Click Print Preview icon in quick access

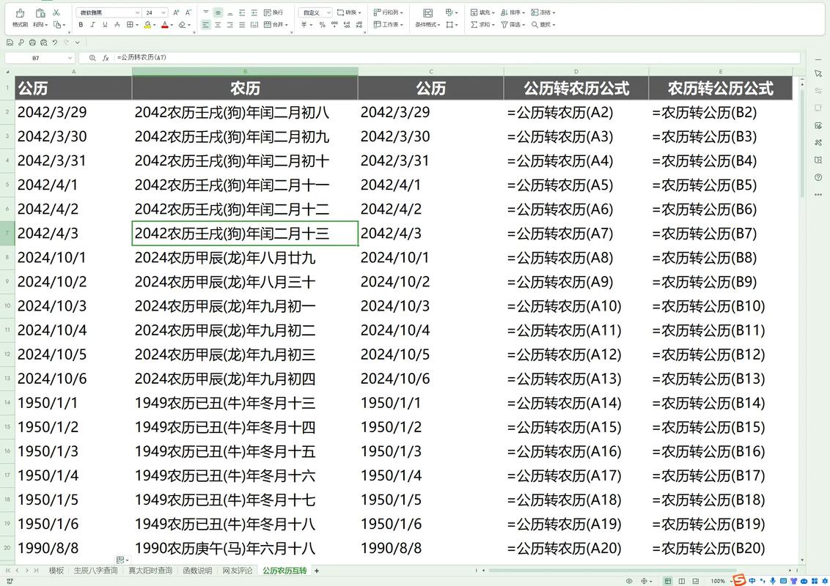tap(43, 42)
